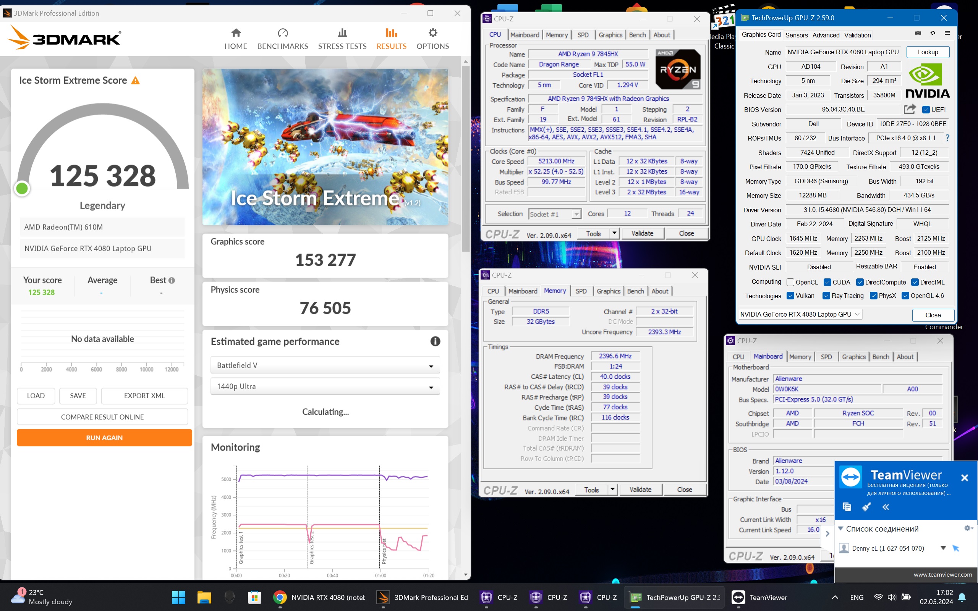The height and width of the screenshot is (611, 978).
Task: Open TeamViewer connection list settings gear
Action: [968, 528]
